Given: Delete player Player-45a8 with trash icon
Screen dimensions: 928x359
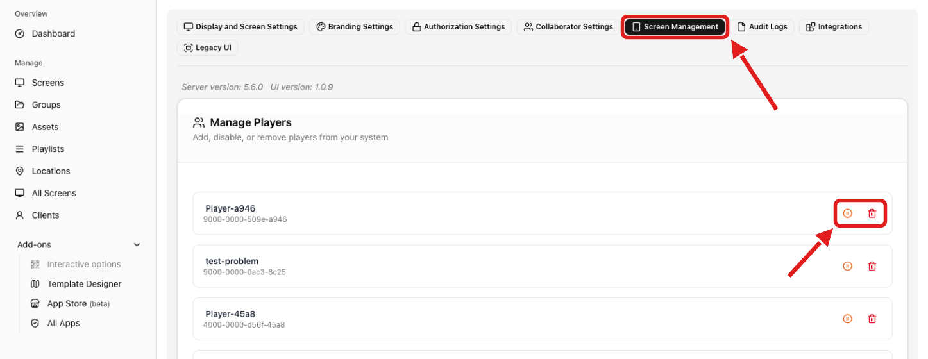Looking at the screenshot, I should (x=872, y=319).
